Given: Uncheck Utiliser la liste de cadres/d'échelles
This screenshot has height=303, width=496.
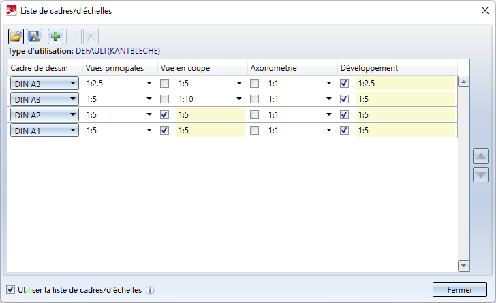Looking at the screenshot, I should point(10,289).
